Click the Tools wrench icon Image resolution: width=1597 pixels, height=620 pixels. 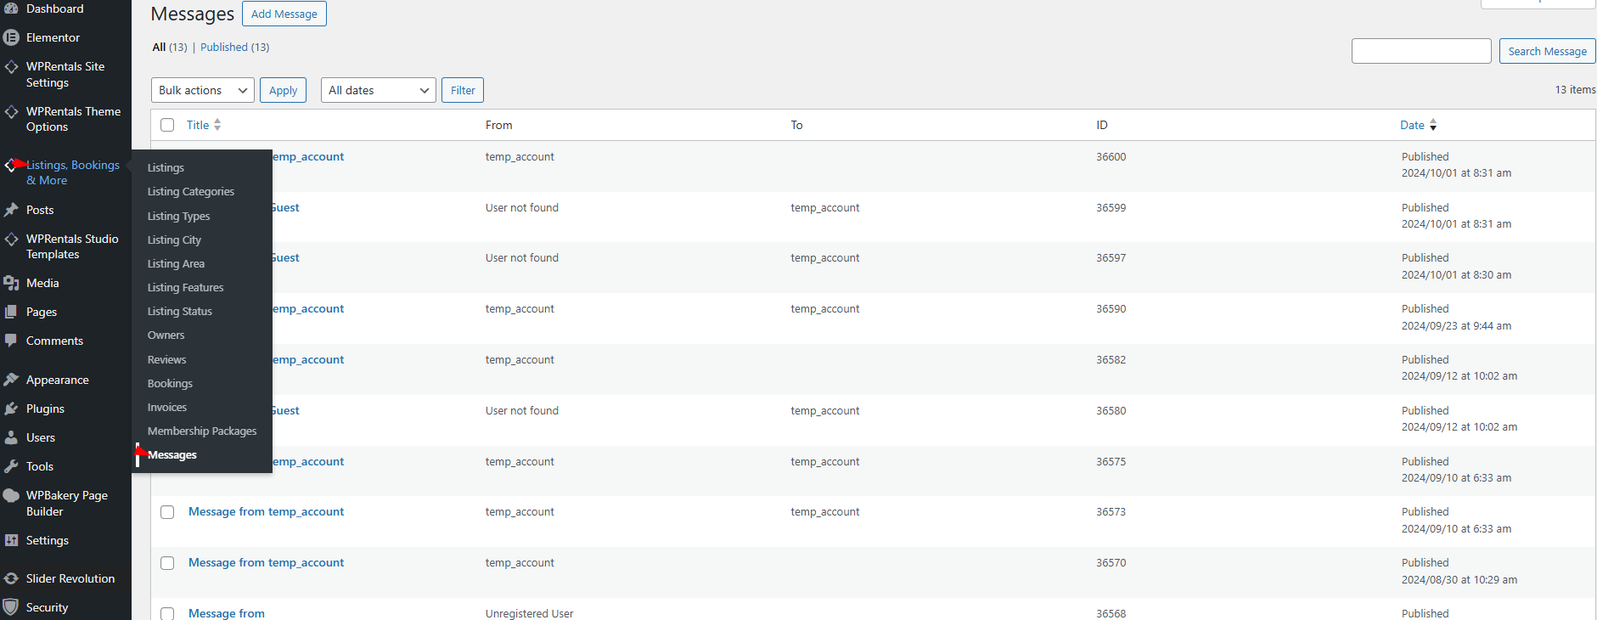11,466
